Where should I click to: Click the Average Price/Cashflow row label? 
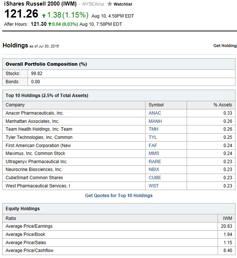pos(29,251)
